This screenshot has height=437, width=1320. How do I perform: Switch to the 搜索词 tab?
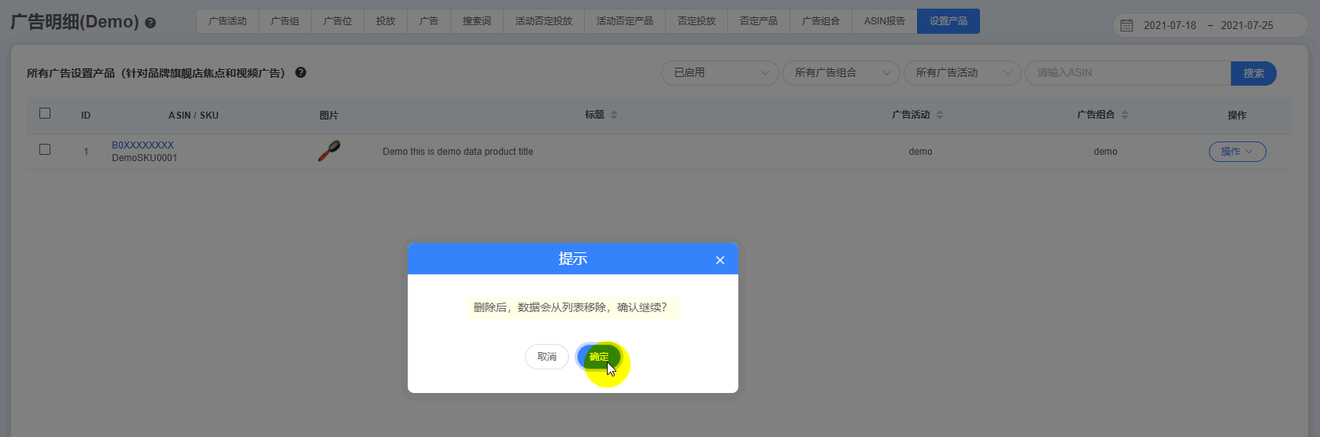click(476, 21)
